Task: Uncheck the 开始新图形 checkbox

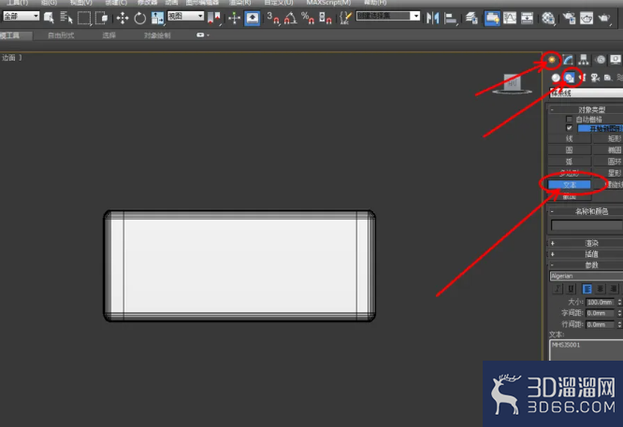Action: 569,128
